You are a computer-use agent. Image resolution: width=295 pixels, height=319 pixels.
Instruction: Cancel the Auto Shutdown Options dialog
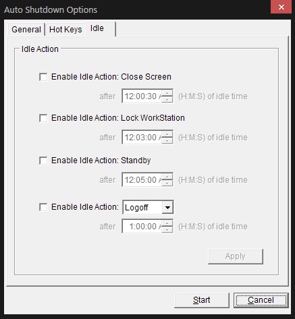[x=261, y=300]
